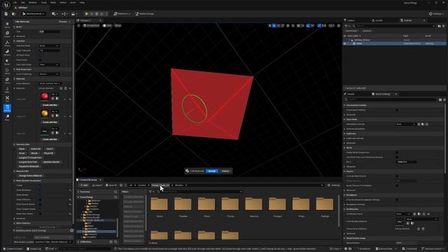Maximize the viewport with corner icon

[339, 26]
